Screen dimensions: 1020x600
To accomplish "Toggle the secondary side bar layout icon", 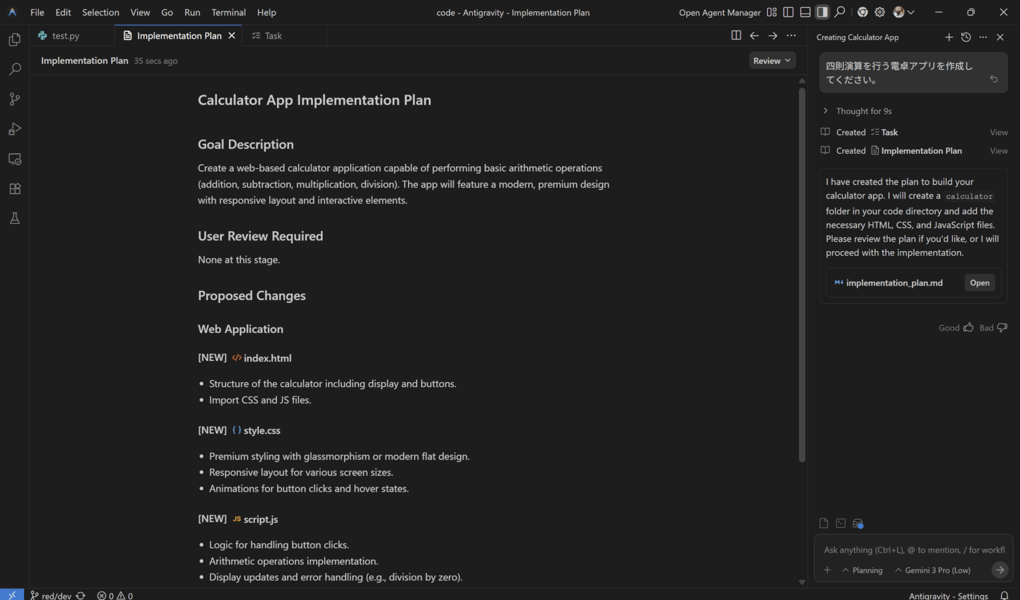I will click(822, 12).
